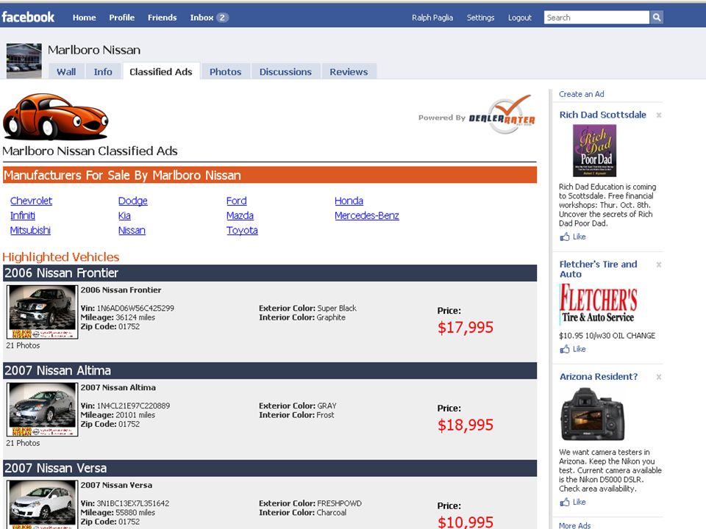The height and width of the screenshot is (529, 706).
Task: Like the Fletcher's Tire and Auto ad
Action: (573, 349)
